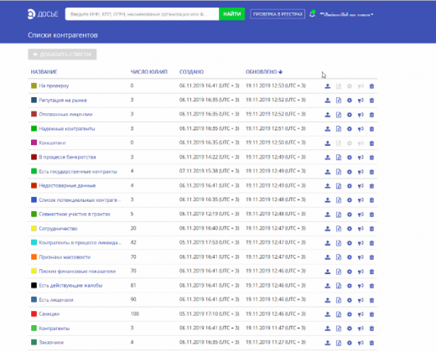Open the Есть лицензии list
Screen dimensions: 436x352
[56, 300]
